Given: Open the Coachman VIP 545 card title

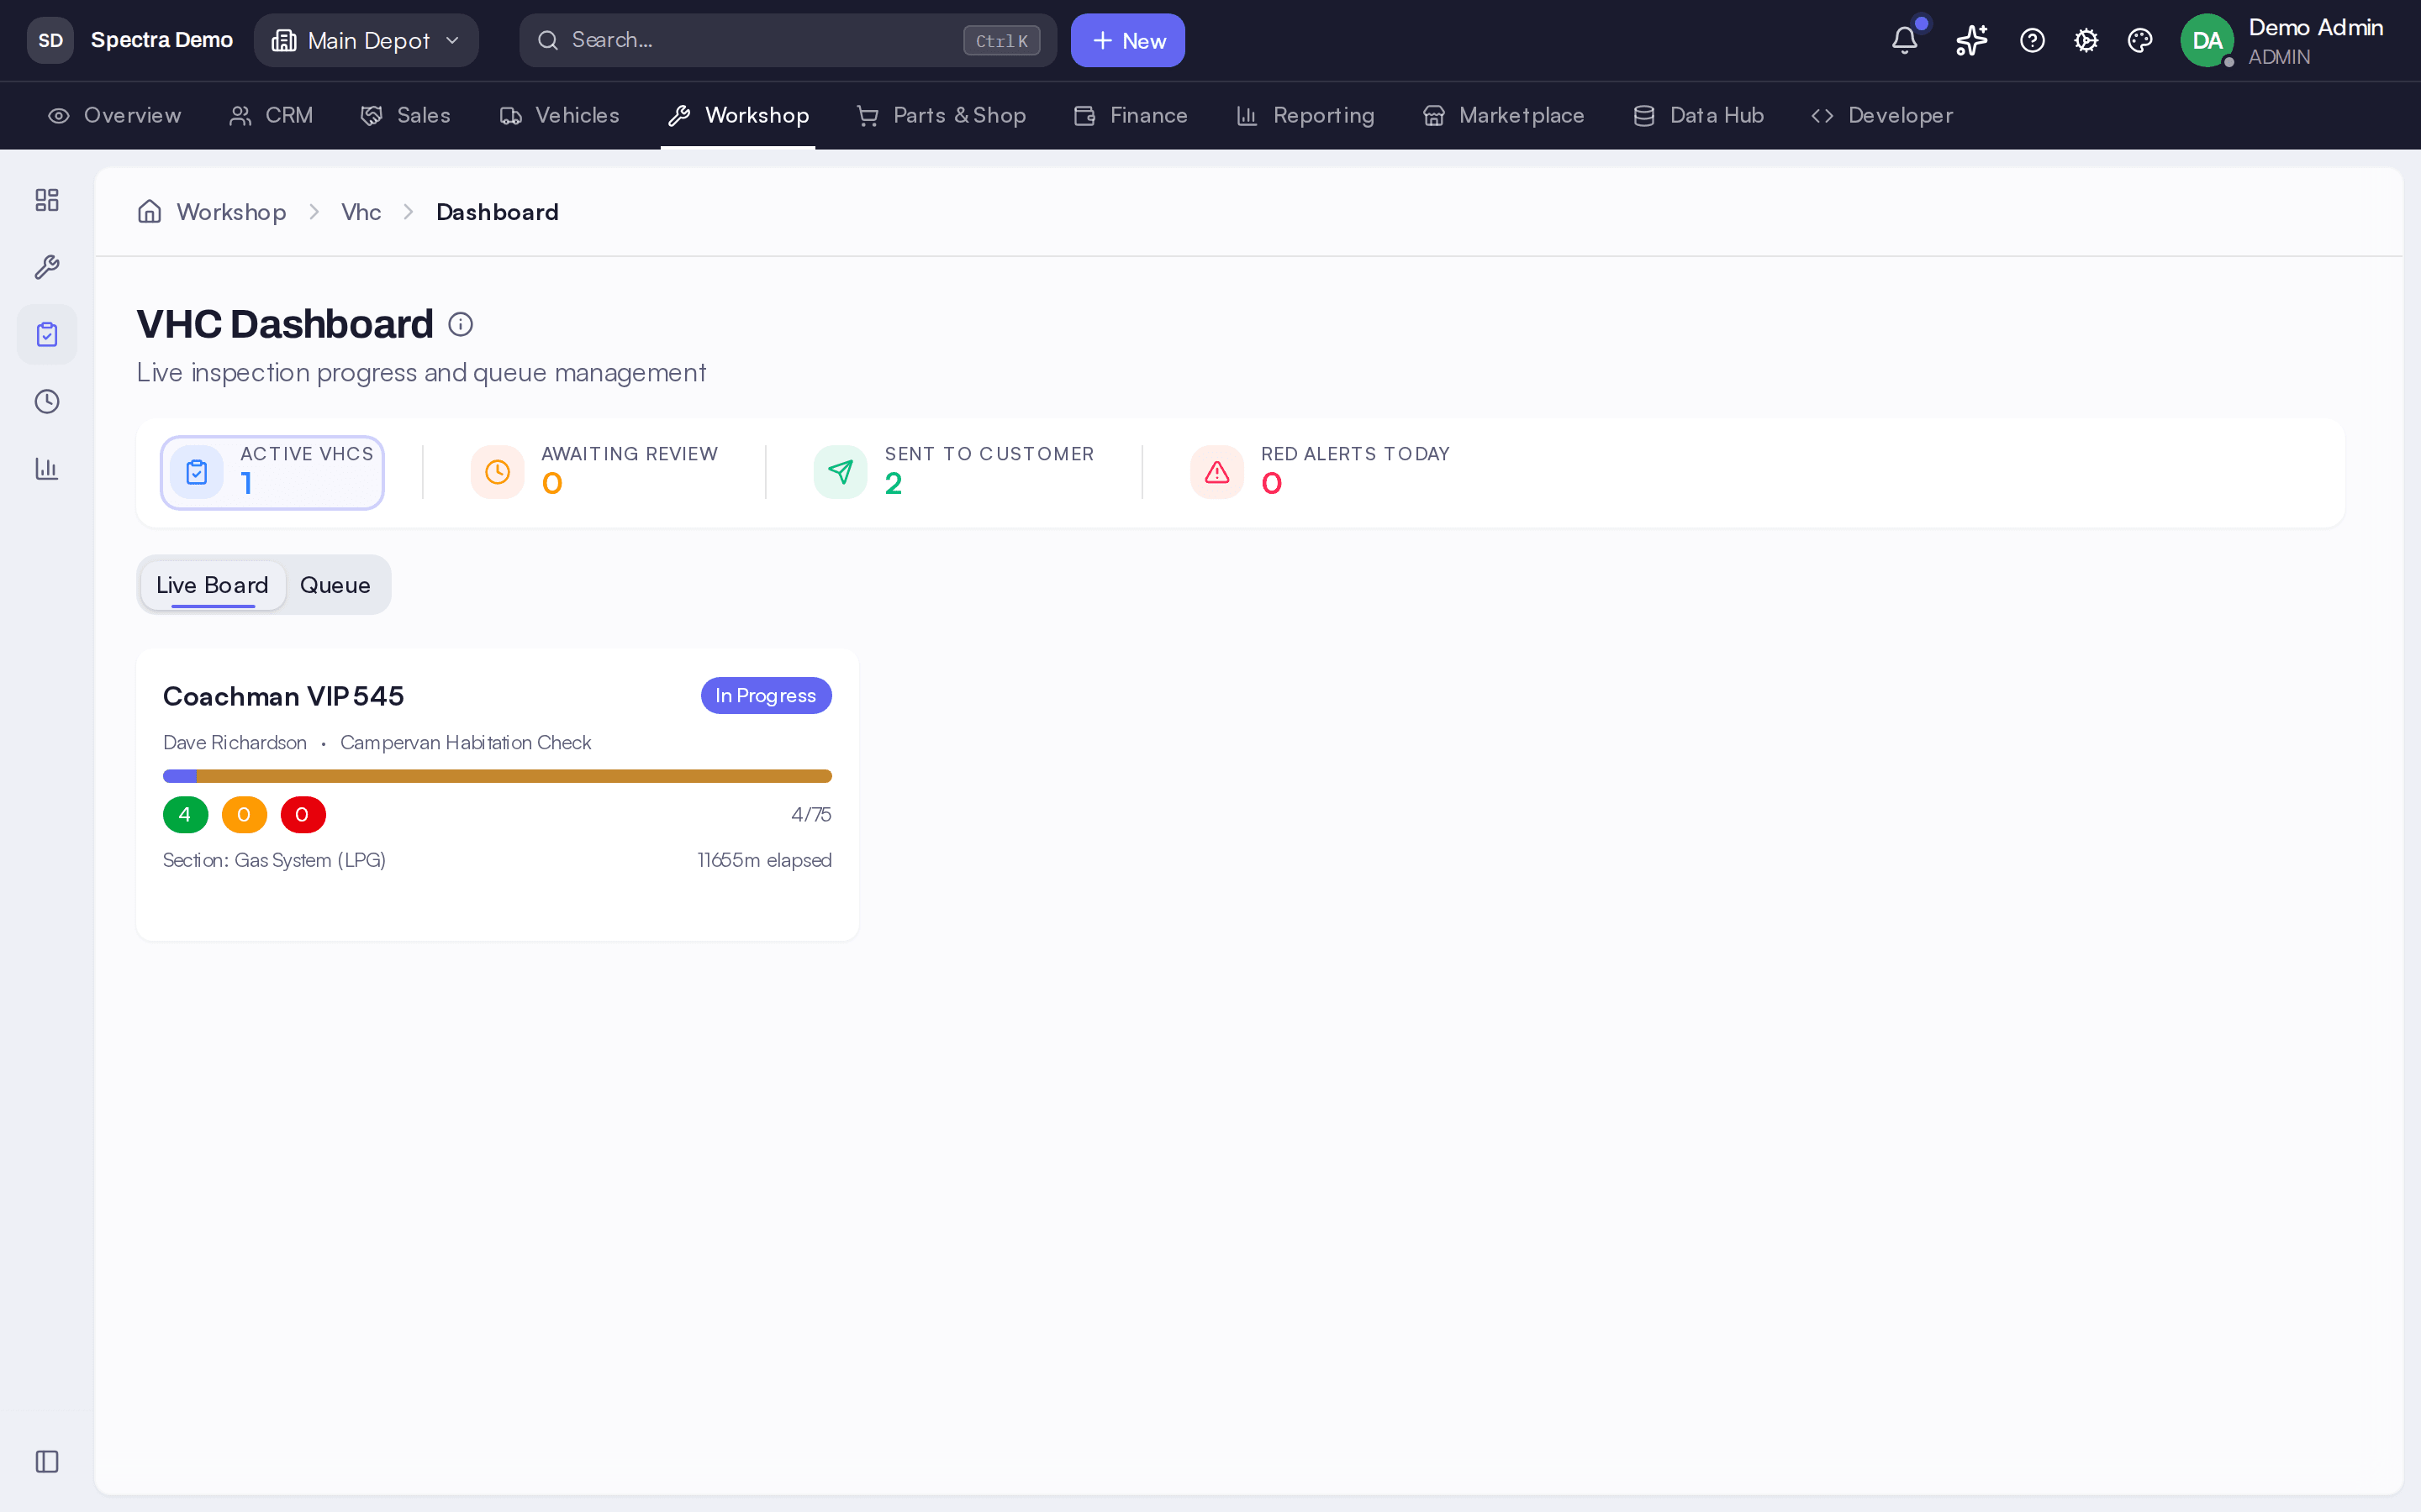Looking at the screenshot, I should [x=283, y=696].
